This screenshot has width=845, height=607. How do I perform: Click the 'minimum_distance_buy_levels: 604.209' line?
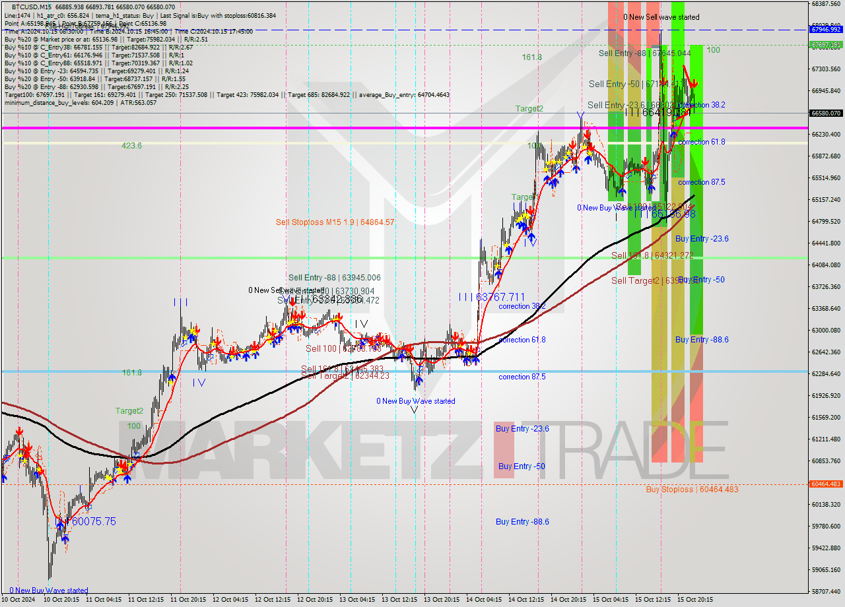81,103
